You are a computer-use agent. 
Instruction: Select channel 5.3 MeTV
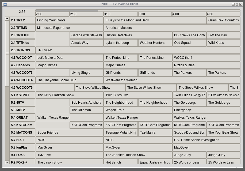22,110
